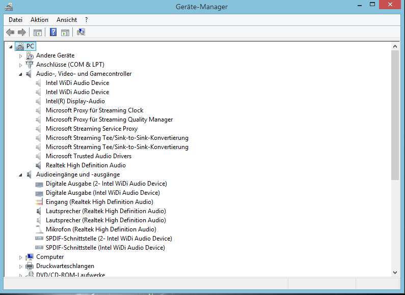The image size is (405, 295).
Task: Collapse Audio-, Video- und Gamecontroller category
Action: click(20, 74)
